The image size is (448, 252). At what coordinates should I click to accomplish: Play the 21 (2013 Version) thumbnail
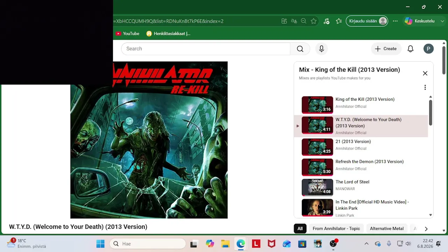click(x=317, y=147)
